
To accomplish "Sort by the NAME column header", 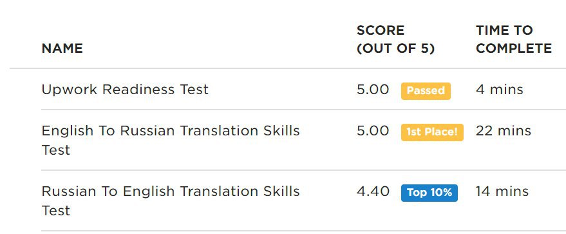I will pyautogui.click(x=62, y=48).
